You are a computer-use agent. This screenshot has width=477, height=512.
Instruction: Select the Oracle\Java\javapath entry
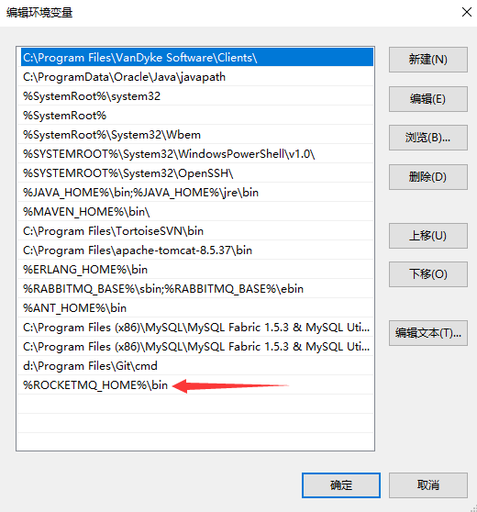195,77
